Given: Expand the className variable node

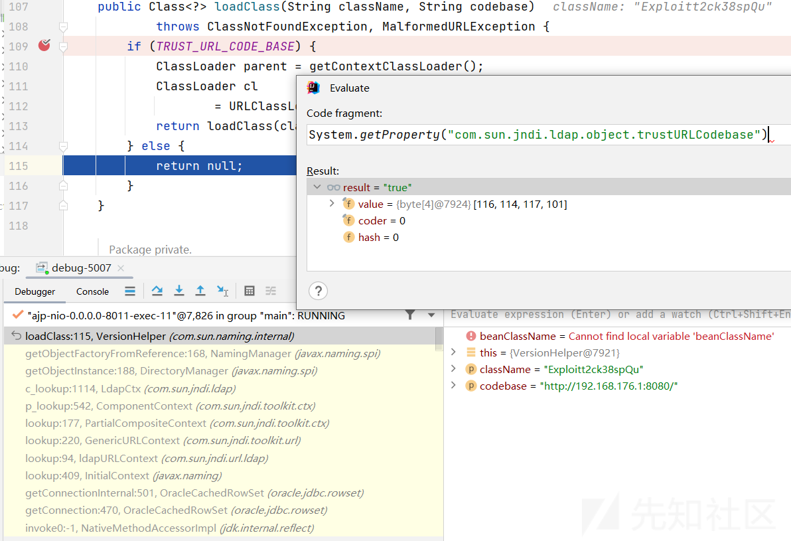Looking at the screenshot, I should [x=454, y=369].
